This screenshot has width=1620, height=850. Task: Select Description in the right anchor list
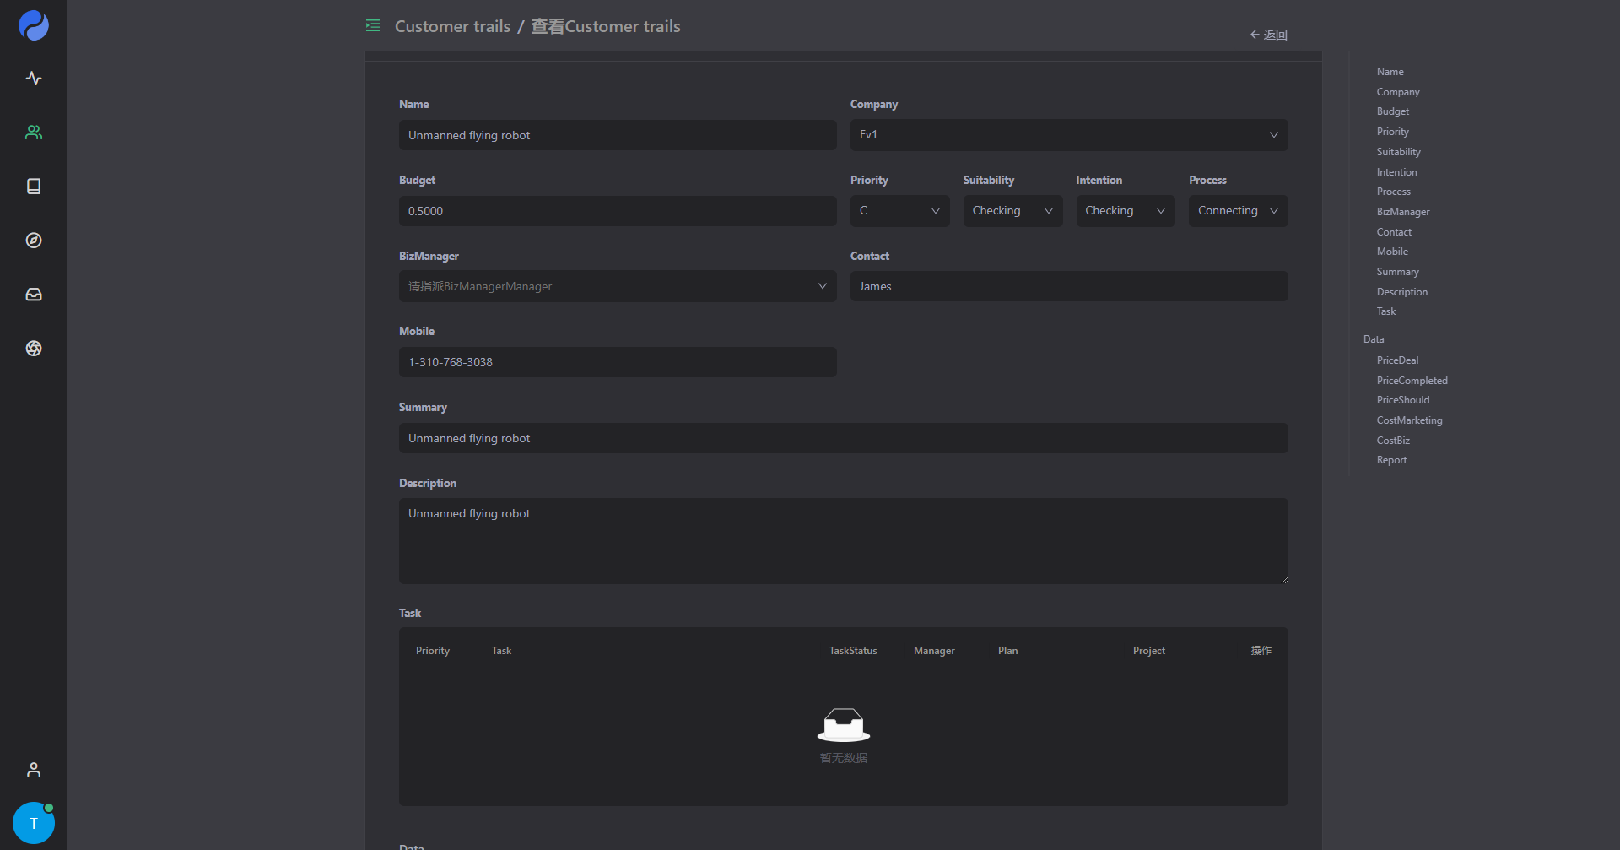[x=1401, y=292]
